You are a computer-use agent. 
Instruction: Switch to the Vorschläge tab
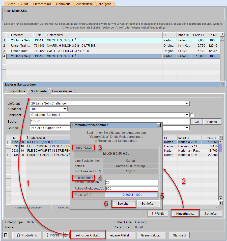click(x=17, y=91)
